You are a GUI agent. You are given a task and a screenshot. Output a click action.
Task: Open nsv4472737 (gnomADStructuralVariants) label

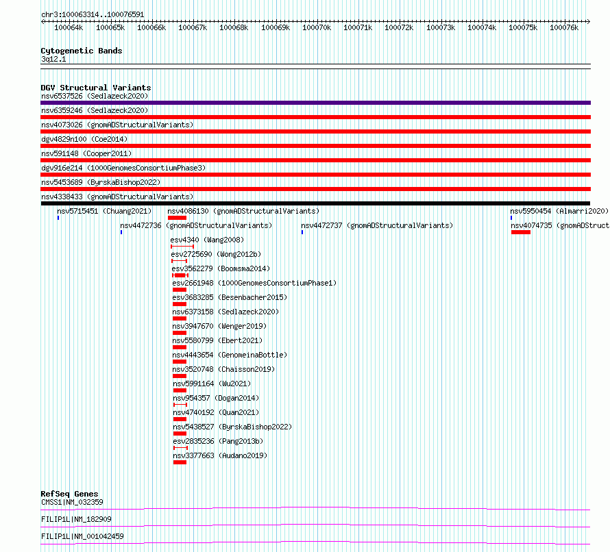[377, 225]
